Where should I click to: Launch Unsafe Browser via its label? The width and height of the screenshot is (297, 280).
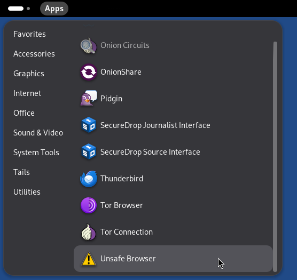128,259
